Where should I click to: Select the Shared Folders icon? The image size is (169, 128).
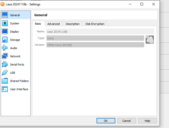(x=5, y=81)
